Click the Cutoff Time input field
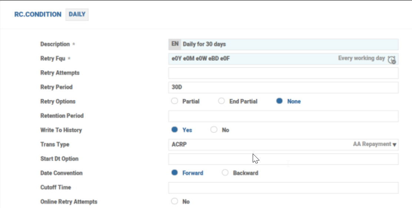The height and width of the screenshot is (208, 412). click(x=283, y=188)
